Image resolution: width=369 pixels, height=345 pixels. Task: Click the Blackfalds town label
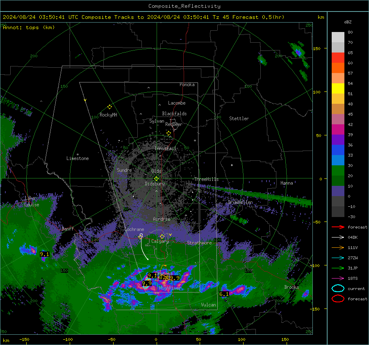coord(174,114)
